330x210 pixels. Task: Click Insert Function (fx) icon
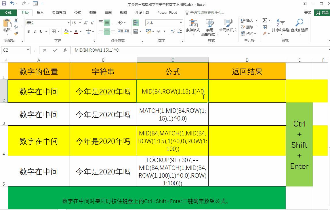click(x=66, y=50)
